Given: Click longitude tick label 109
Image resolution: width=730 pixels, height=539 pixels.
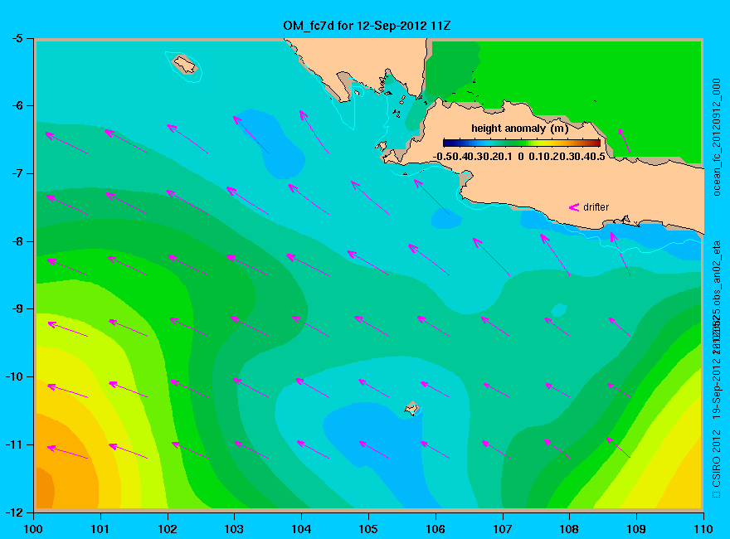Looking at the screenshot, I should (636, 529).
